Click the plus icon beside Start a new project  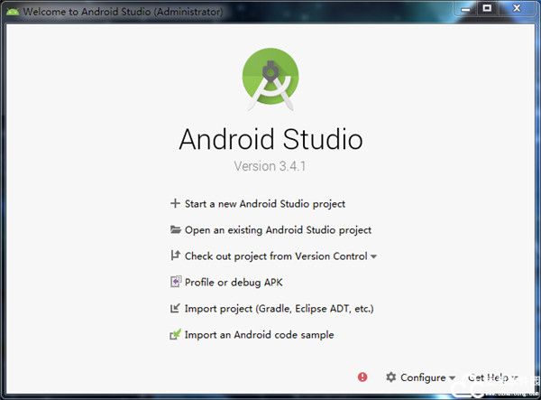click(x=175, y=203)
